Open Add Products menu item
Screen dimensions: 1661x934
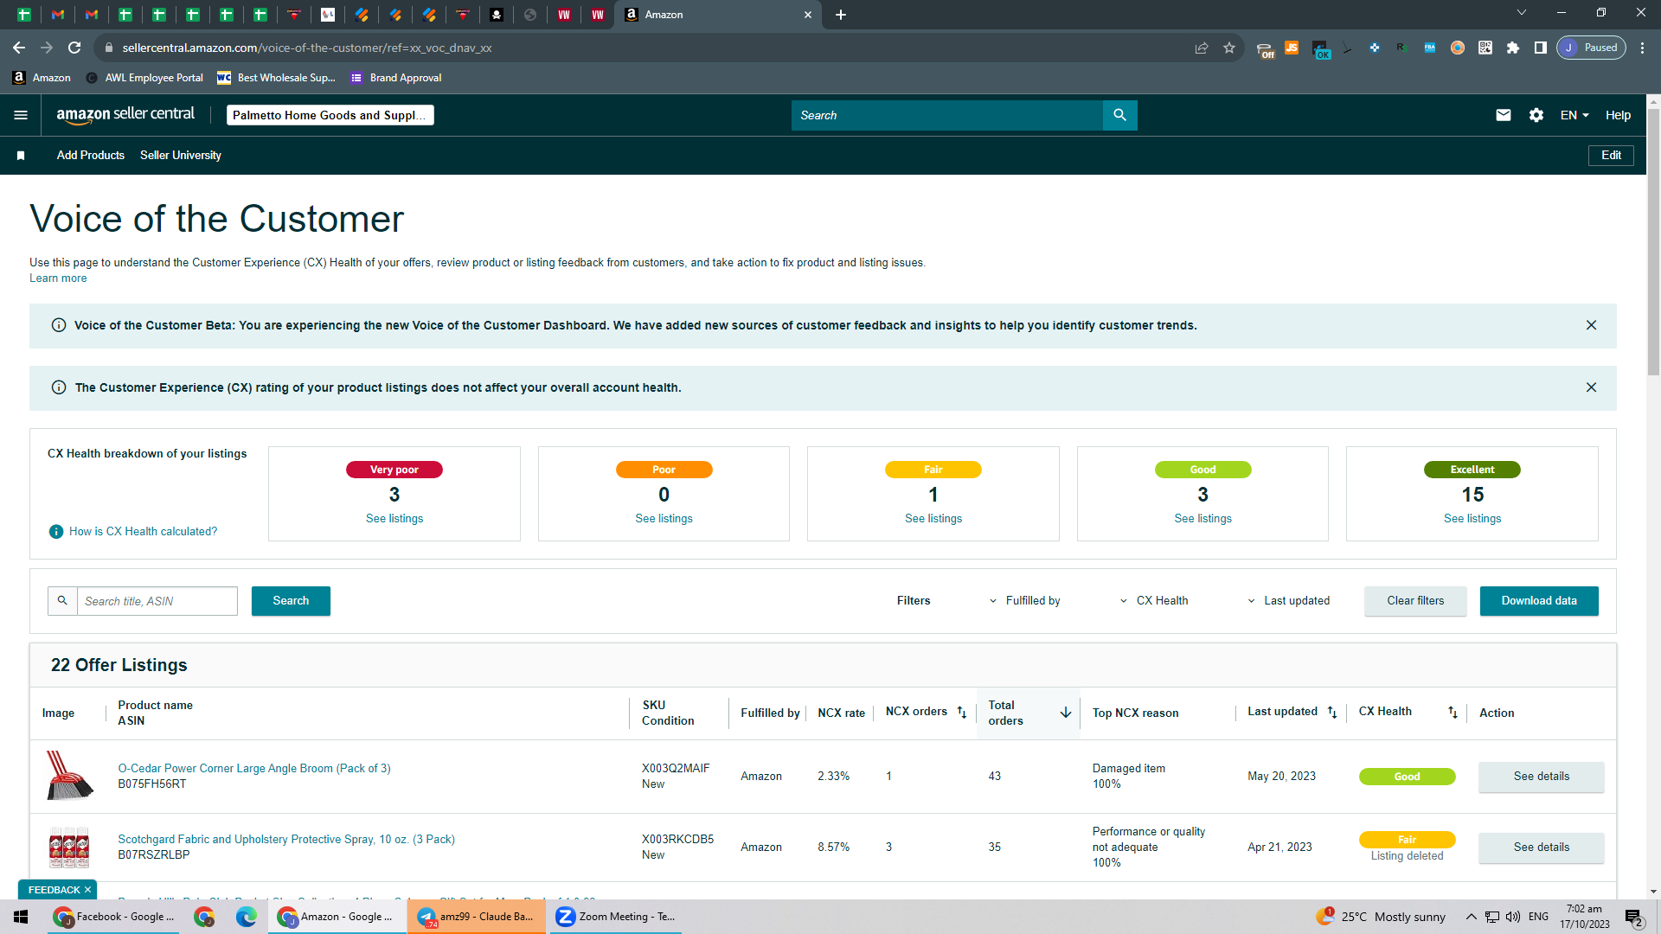(x=91, y=156)
